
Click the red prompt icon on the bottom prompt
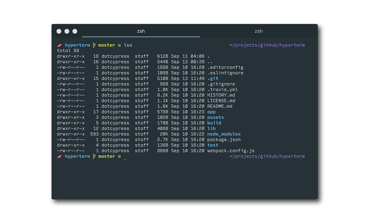59,156
